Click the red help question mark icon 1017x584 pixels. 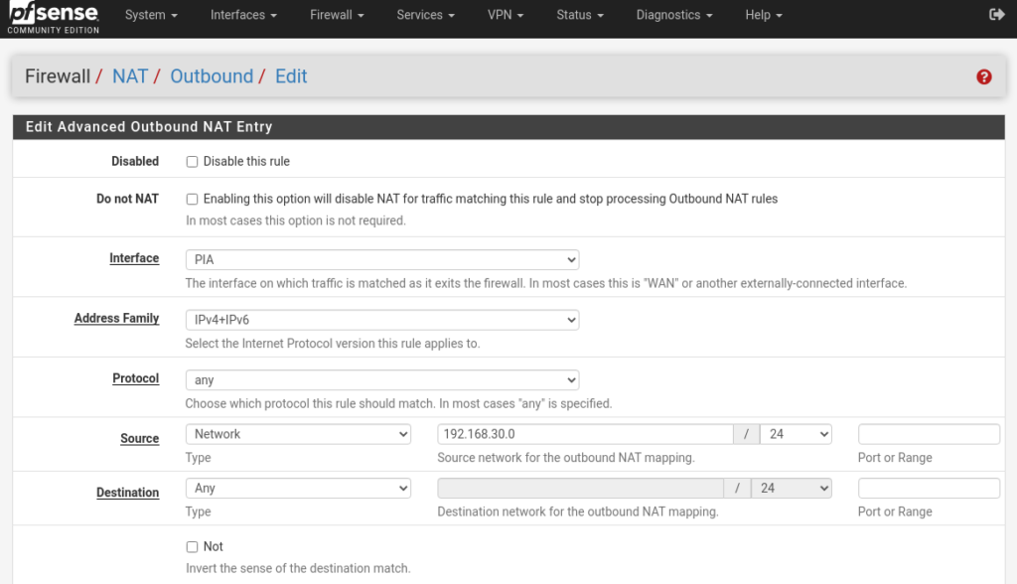point(983,76)
